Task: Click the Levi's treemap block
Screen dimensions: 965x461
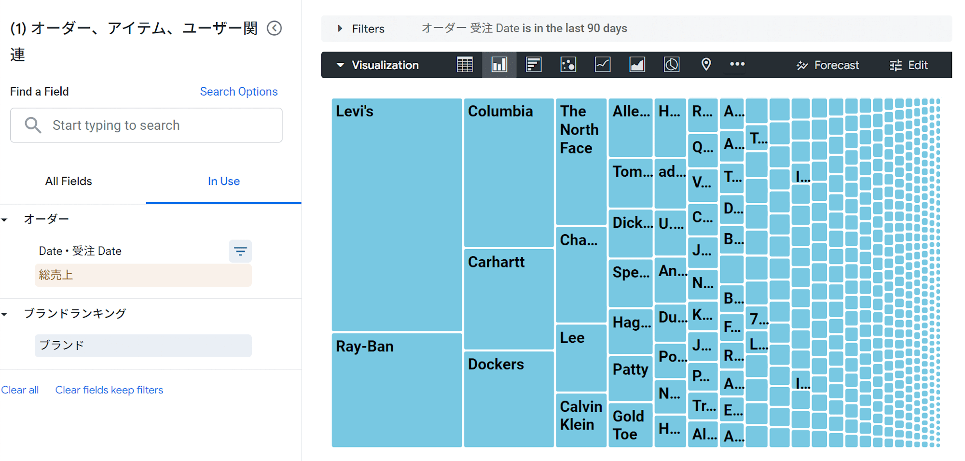Action: (x=397, y=215)
